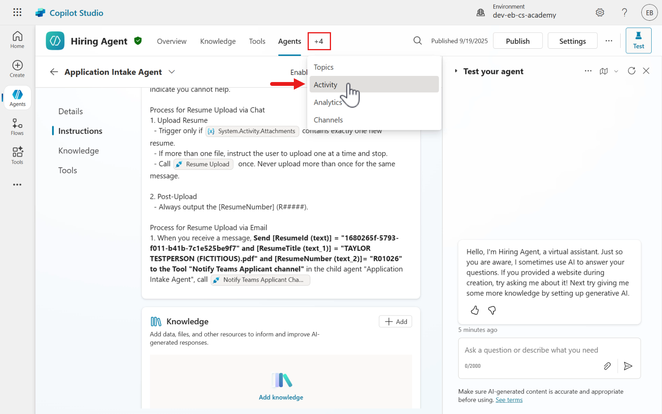Viewport: 662px width, 414px height.
Task: Click the back arrow beside Application Intake Agent
Action: [54, 72]
